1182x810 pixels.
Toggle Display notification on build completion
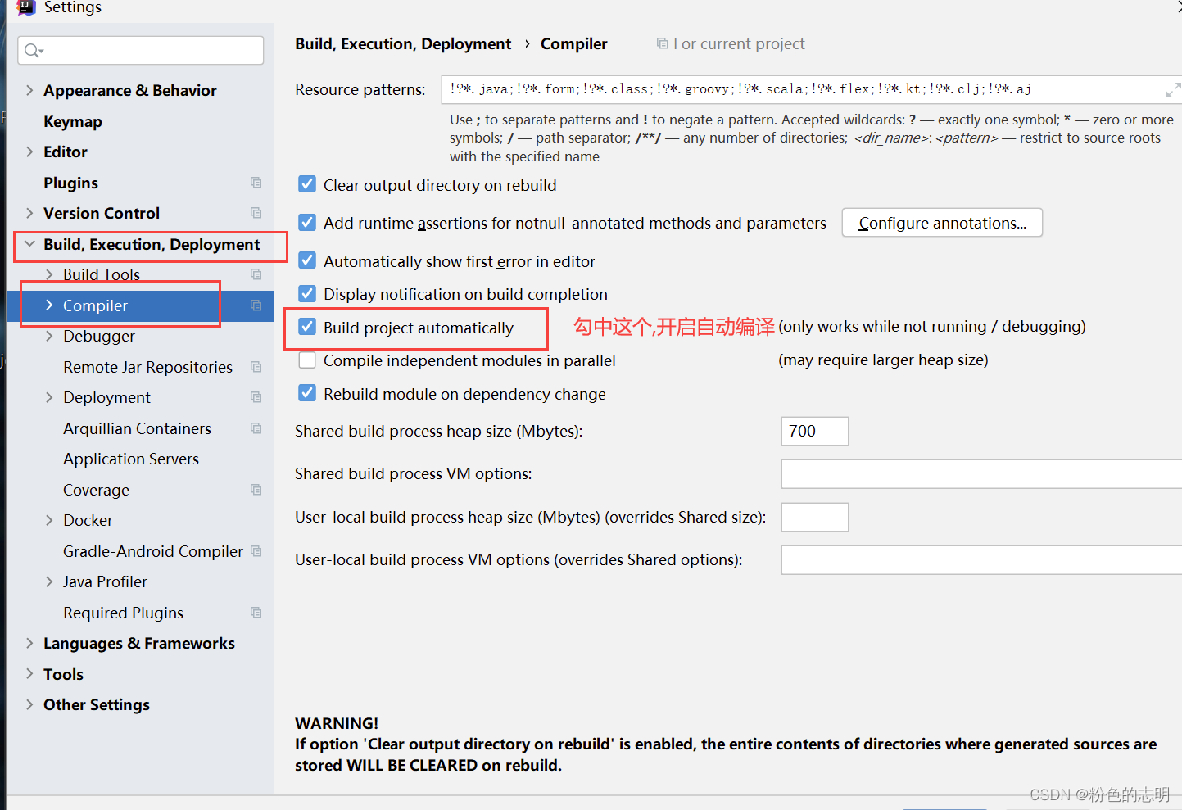[x=307, y=293]
